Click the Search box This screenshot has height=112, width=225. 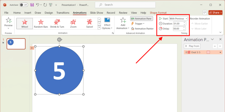point(125,5)
